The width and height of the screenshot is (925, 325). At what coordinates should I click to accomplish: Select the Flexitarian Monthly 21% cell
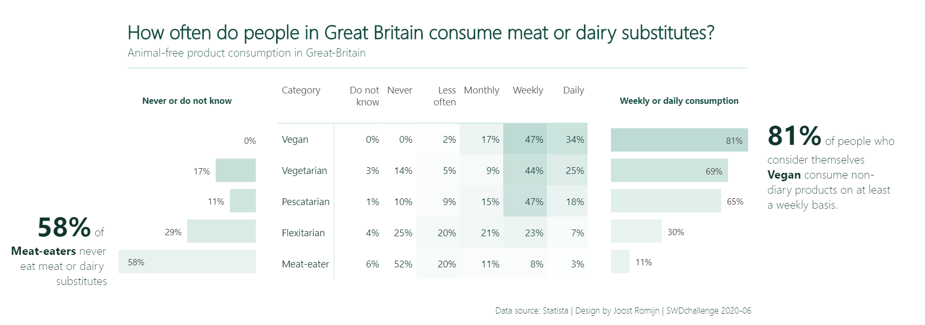(482, 233)
